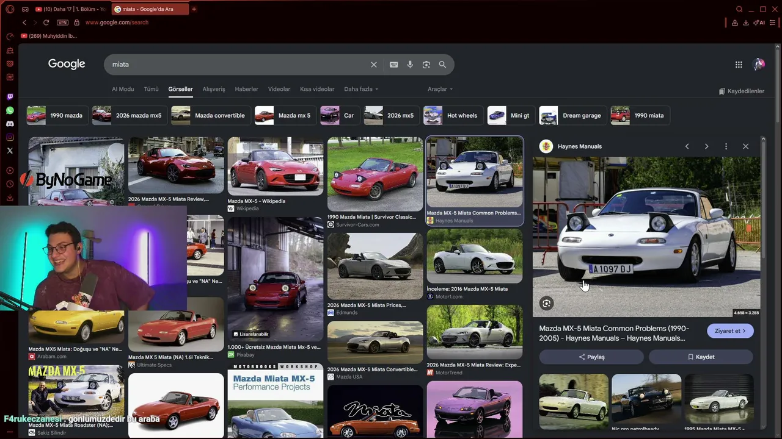Open the sidebar player icon

pyautogui.click(x=10, y=171)
